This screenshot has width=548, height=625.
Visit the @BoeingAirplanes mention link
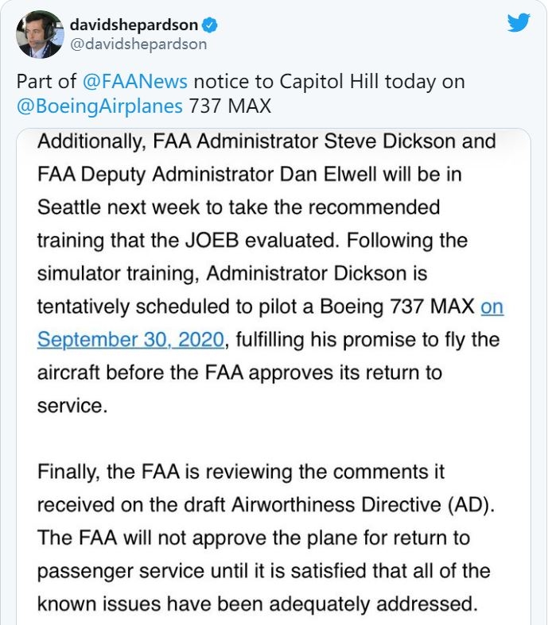99,106
